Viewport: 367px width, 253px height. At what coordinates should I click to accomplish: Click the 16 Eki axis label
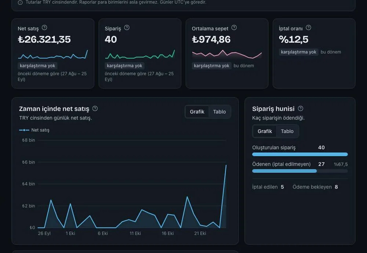pyautogui.click(x=168, y=233)
